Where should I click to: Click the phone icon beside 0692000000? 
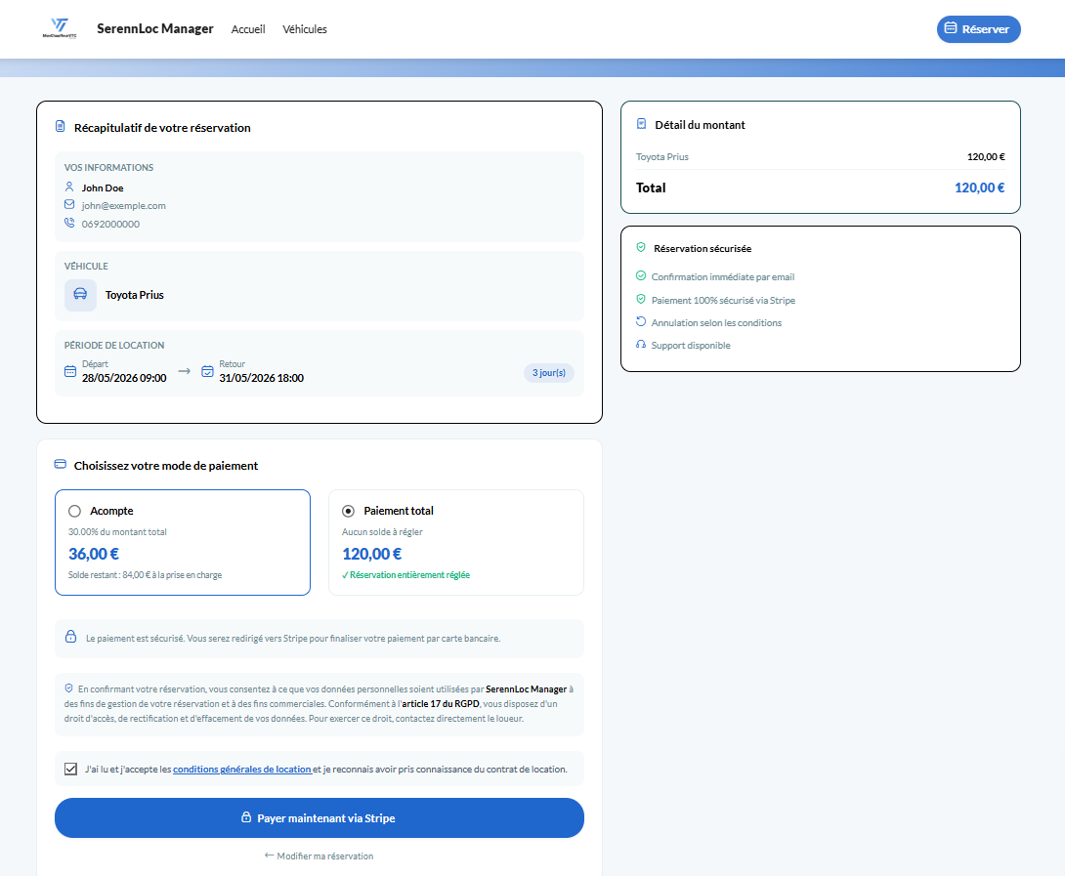point(69,223)
